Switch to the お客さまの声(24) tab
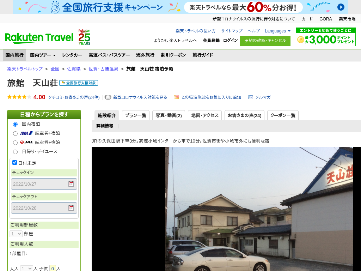This screenshot has height=271, width=361. [x=245, y=115]
